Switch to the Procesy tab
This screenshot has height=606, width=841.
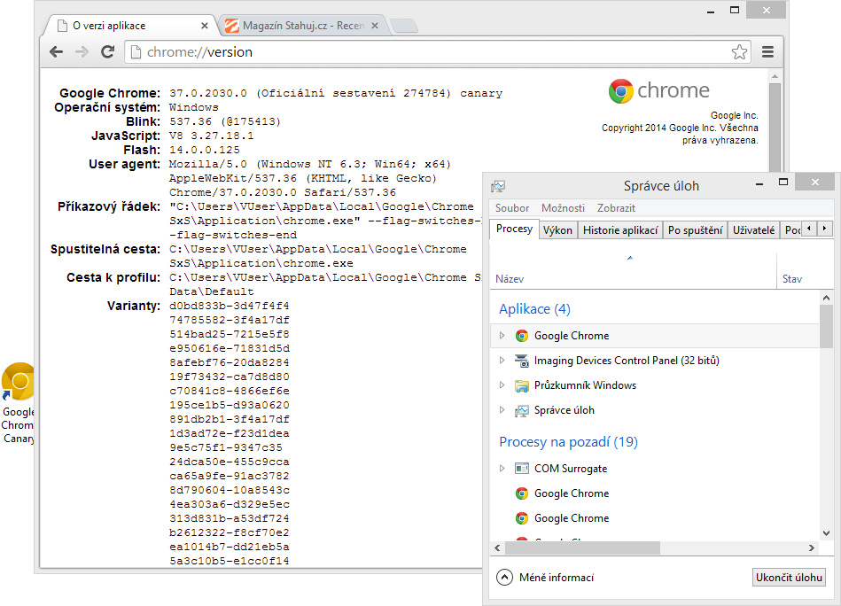[514, 229]
